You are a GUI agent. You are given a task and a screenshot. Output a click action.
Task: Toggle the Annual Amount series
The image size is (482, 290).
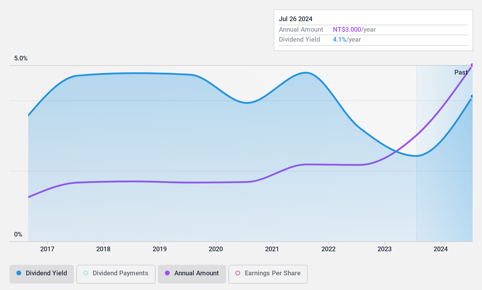pos(192,274)
